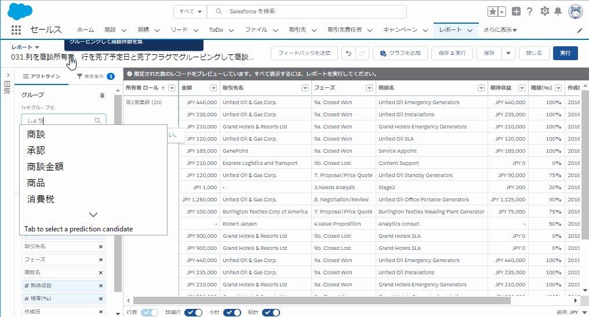Image resolution: width=589 pixels, height=317 pixels.
Task: Open the 取引先名 column dropdown
Action: click(x=304, y=88)
